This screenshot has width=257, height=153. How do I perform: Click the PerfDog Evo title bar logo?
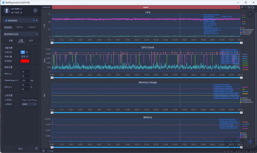3,2
